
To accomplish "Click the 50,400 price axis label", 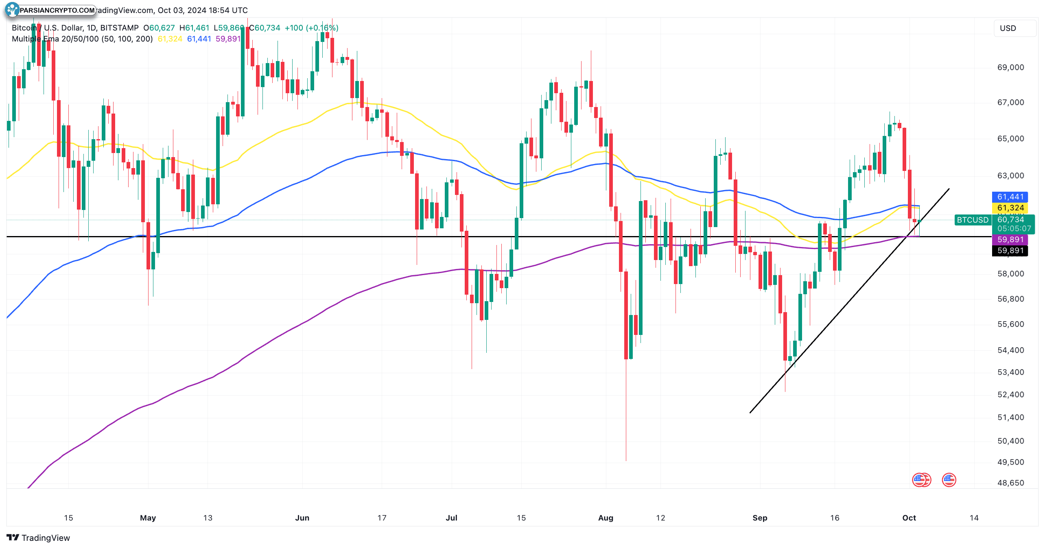I will [x=1010, y=441].
